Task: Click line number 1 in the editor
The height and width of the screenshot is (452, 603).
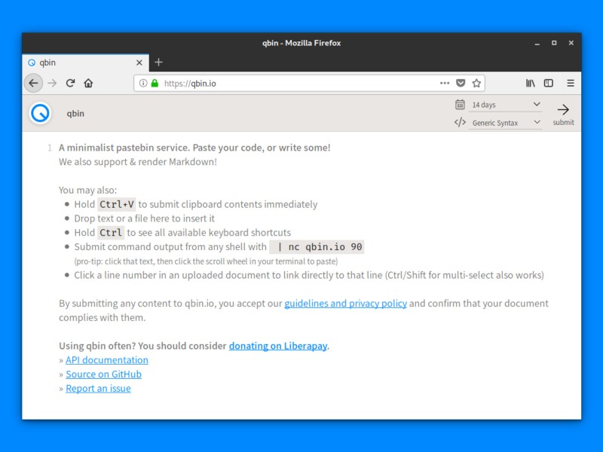Action: [50, 148]
